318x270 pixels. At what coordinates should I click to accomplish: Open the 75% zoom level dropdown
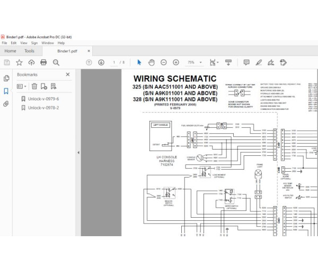point(195,62)
